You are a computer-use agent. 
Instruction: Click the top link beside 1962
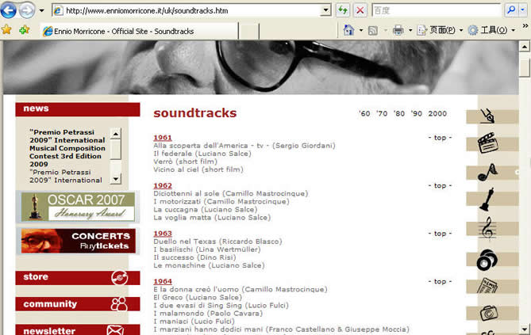(440, 185)
